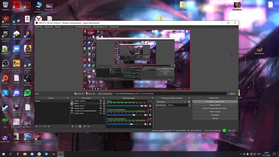The width and height of the screenshot is (279, 157).
Task: Open transition properties gear next to Затухание
Action: point(189,102)
